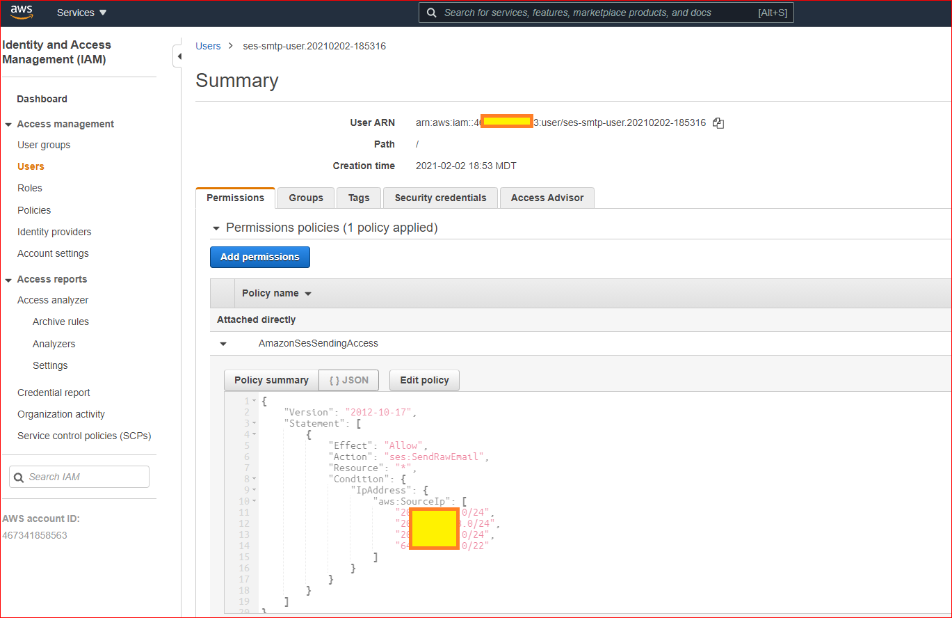Click the ses-smtp-user.20210202-185316 breadcrumb text
Viewport: 952px width, 618px height.
click(x=314, y=46)
